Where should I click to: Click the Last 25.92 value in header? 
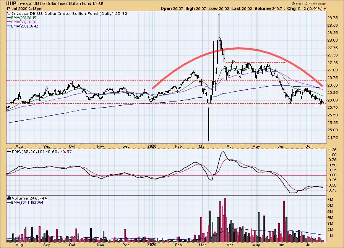(x=242, y=8)
